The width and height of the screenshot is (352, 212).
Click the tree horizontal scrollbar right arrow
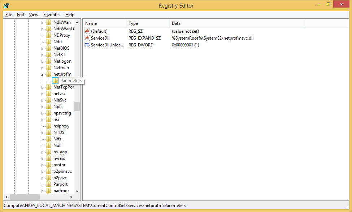pyautogui.click(x=71, y=197)
